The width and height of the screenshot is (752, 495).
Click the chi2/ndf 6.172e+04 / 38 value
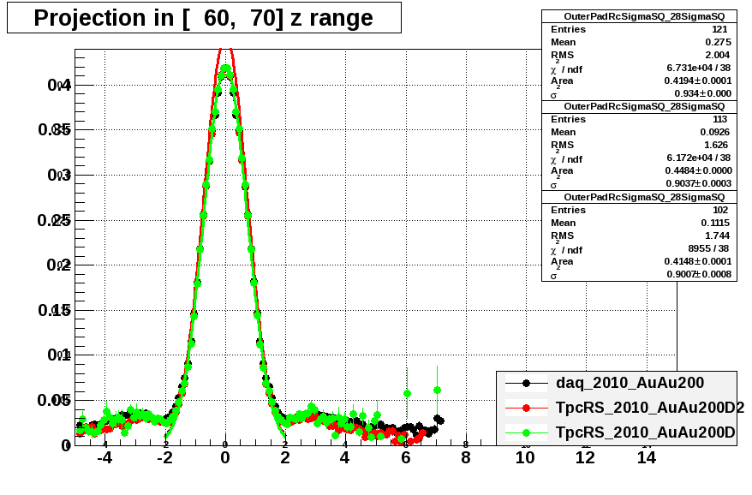(x=698, y=158)
